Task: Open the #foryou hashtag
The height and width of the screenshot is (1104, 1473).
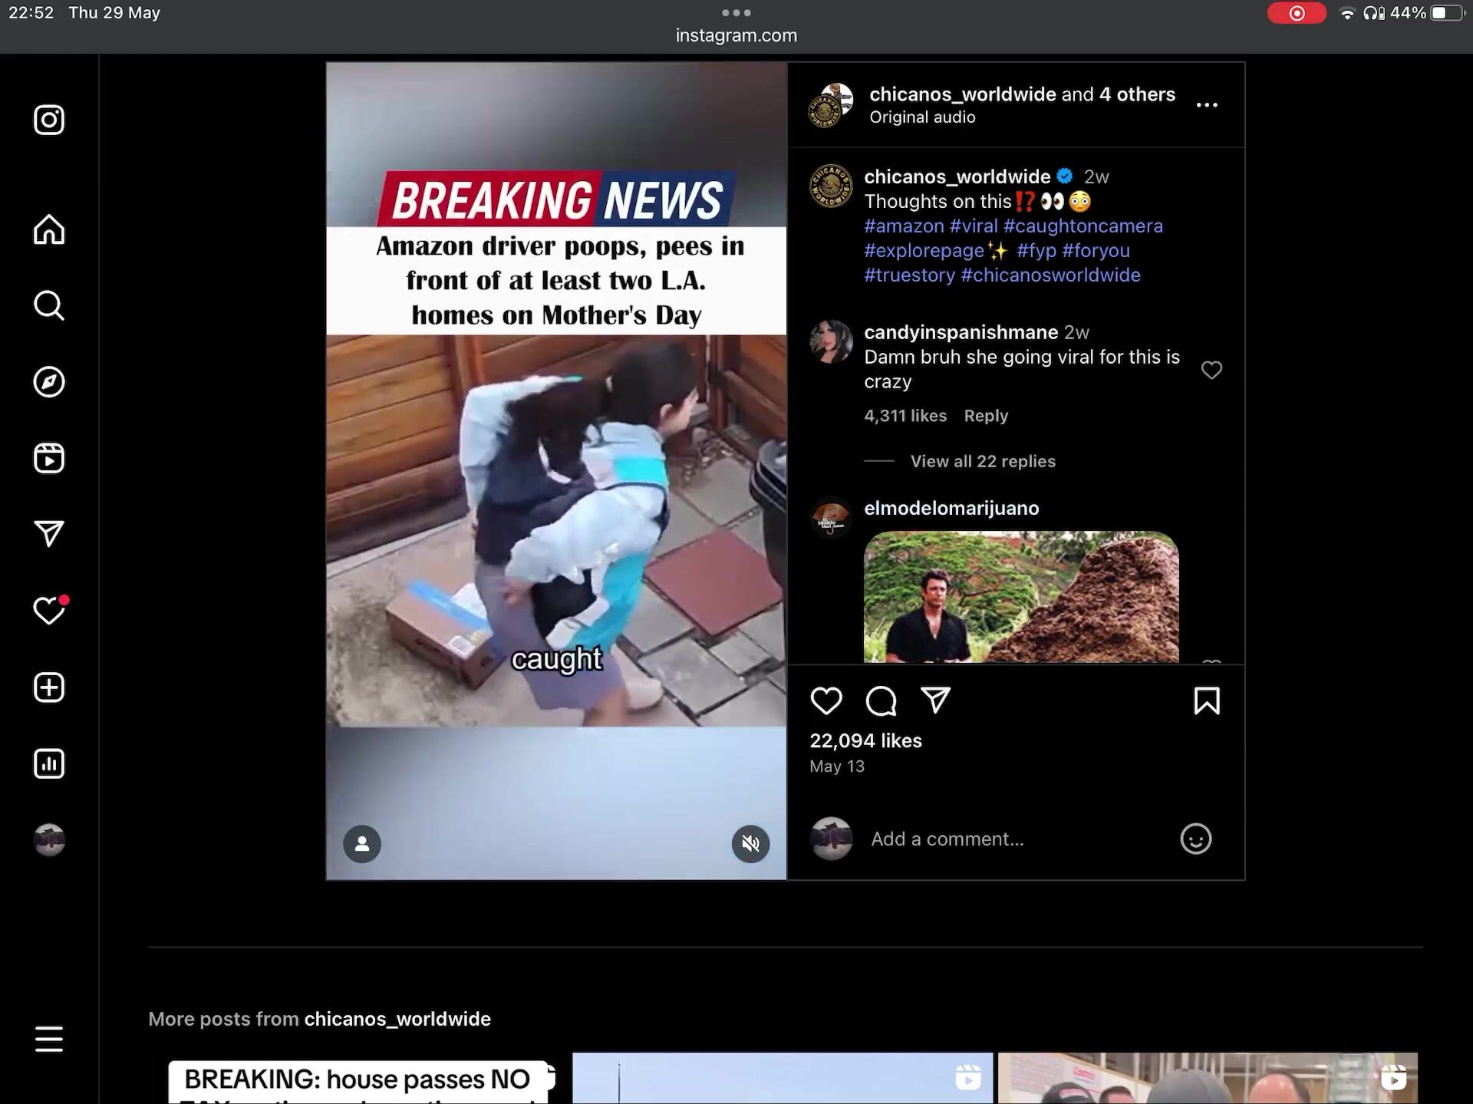Action: 1096,251
